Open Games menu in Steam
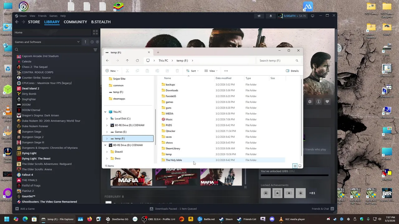Viewport: 399px width, 224px height. point(53,16)
